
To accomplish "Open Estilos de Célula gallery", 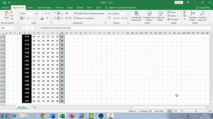I will pyautogui.click(x=160, y=16).
